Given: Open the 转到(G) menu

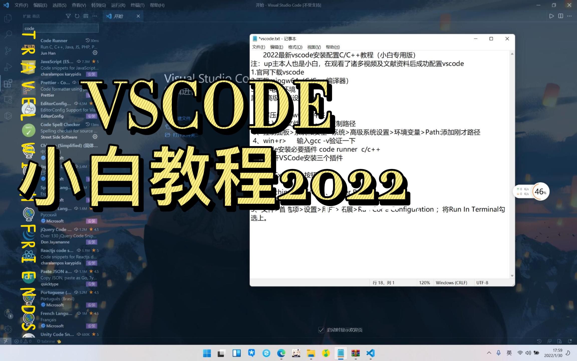Looking at the screenshot, I should click(x=98, y=5).
